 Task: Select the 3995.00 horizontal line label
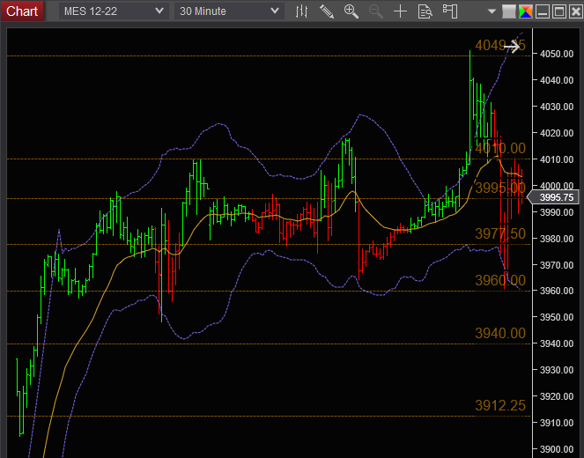500,188
